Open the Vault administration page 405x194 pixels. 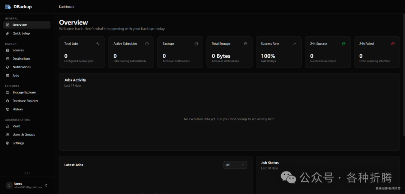[x=27, y=126]
